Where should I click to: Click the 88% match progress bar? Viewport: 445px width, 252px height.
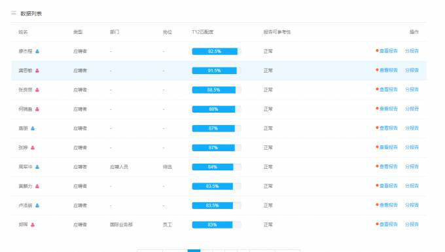click(217, 109)
